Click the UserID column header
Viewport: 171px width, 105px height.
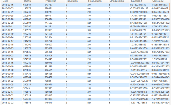coord(28,1)
